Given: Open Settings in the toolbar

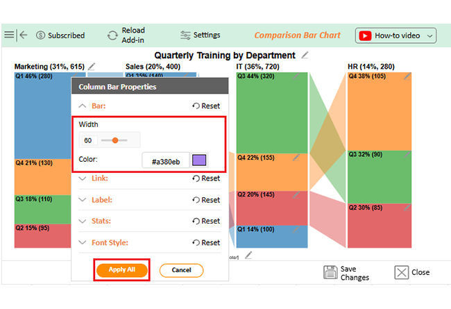Looking at the screenshot, I should [x=200, y=35].
